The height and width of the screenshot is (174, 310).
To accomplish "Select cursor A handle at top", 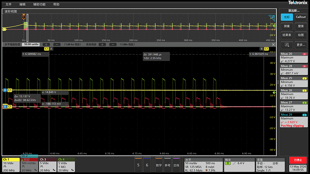I will click(49, 48).
